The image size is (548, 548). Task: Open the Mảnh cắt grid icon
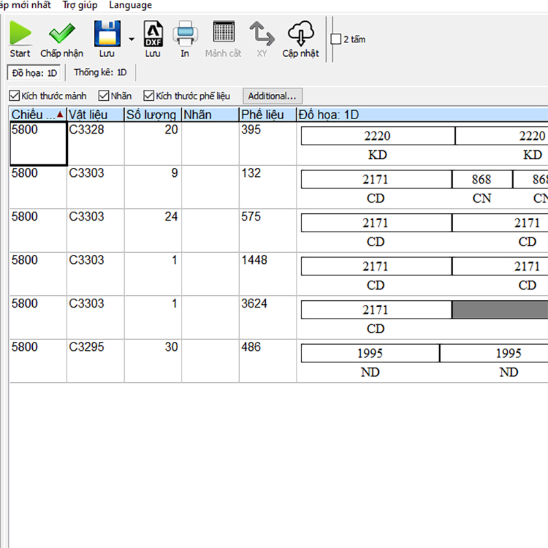coord(223,33)
